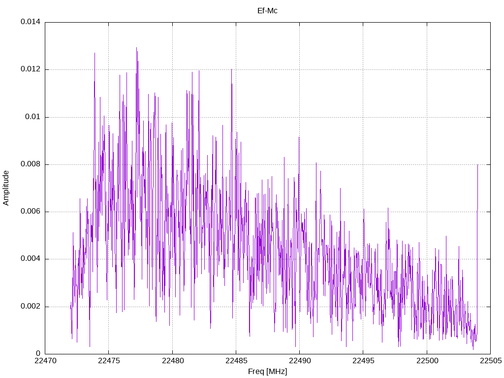Click the y-axis tick label 0.008
504x378 pixels.
(31, 164)
